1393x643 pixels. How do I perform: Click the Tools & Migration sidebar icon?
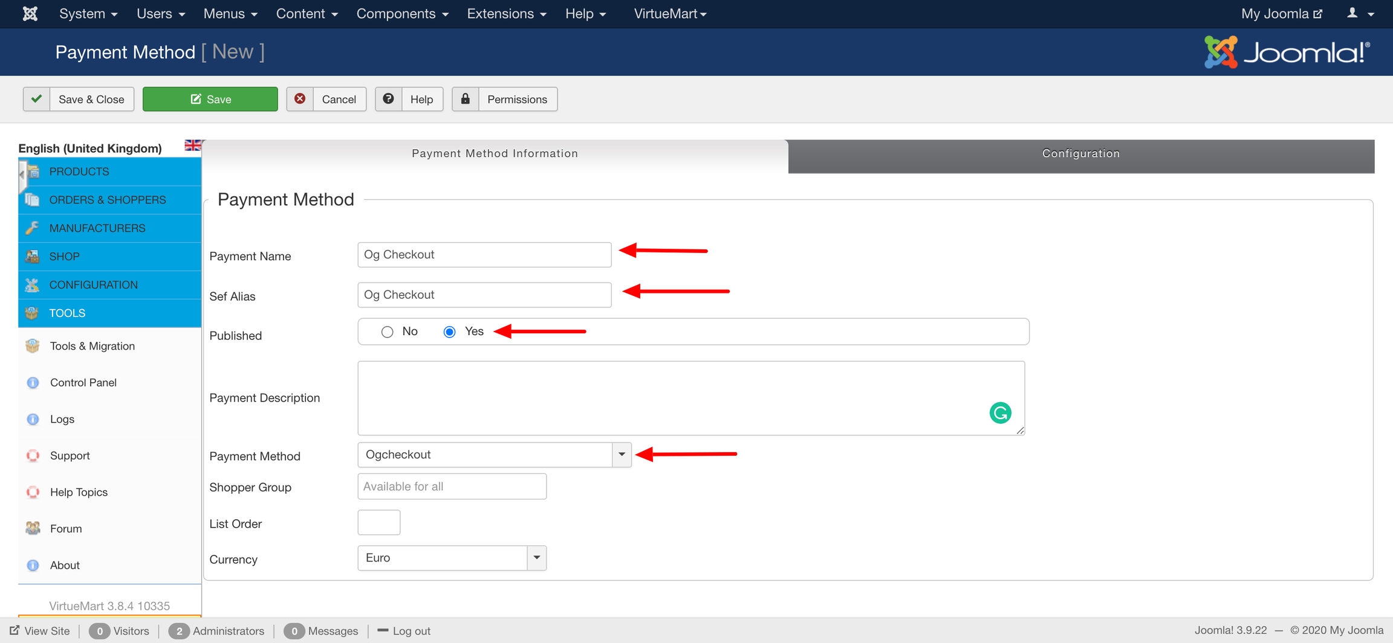[33, 346]
